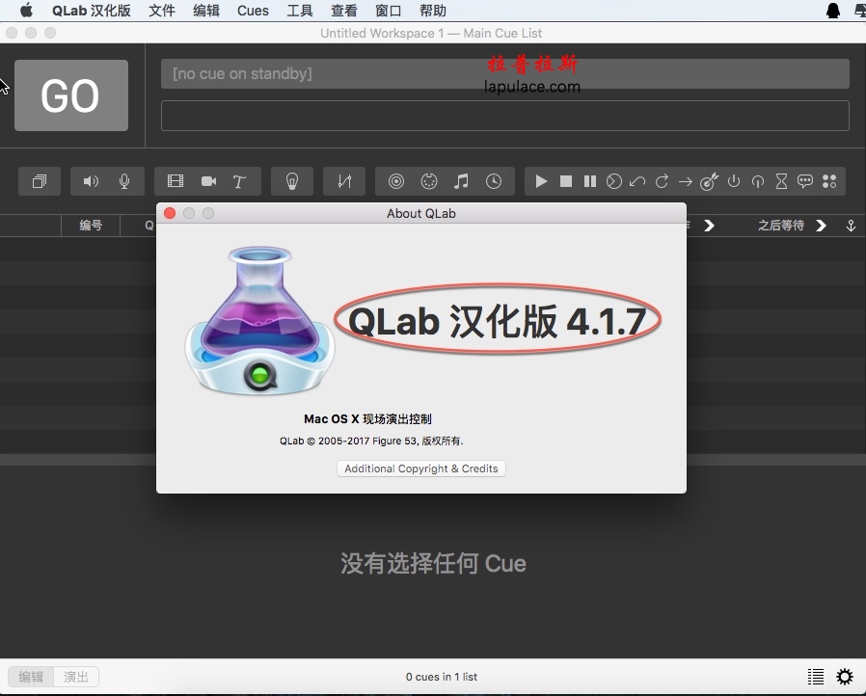The height and width of the screenshot is (696, 866).
Task: Add a Reset cue with undo arrow
Action: pos(637,181)
